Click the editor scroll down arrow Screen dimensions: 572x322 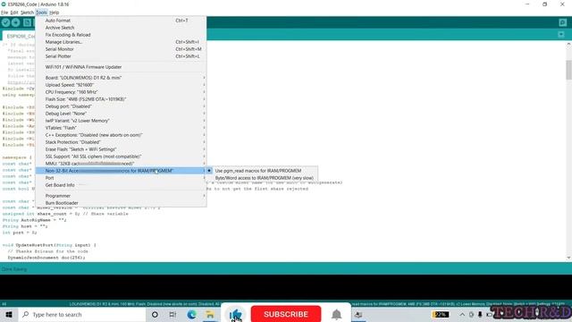(568, 258)
